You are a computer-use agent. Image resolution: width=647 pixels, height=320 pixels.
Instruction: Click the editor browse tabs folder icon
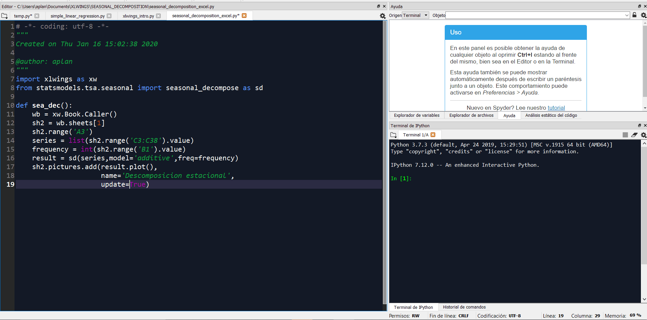pyautogui.click(x=4, y=16)
